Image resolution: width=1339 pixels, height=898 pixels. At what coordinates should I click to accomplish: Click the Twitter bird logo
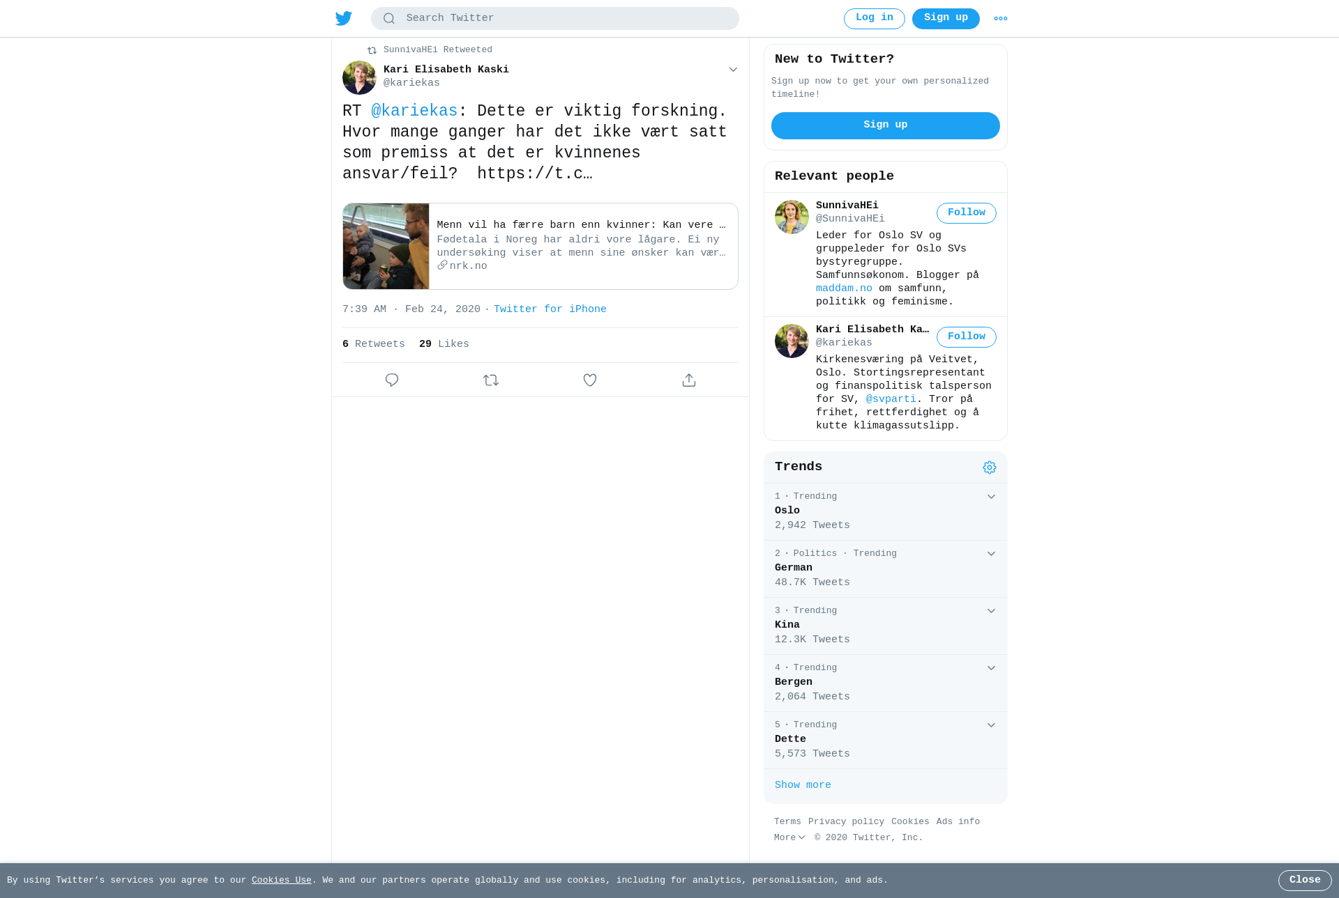pos(343,18)
